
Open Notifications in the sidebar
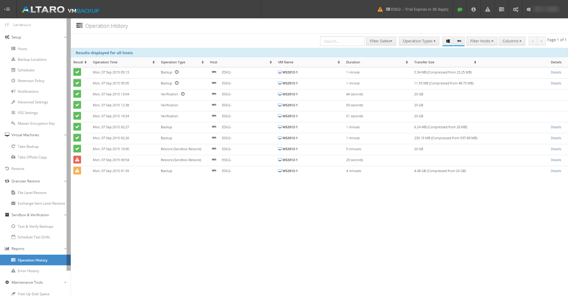[x=28, y=92]
